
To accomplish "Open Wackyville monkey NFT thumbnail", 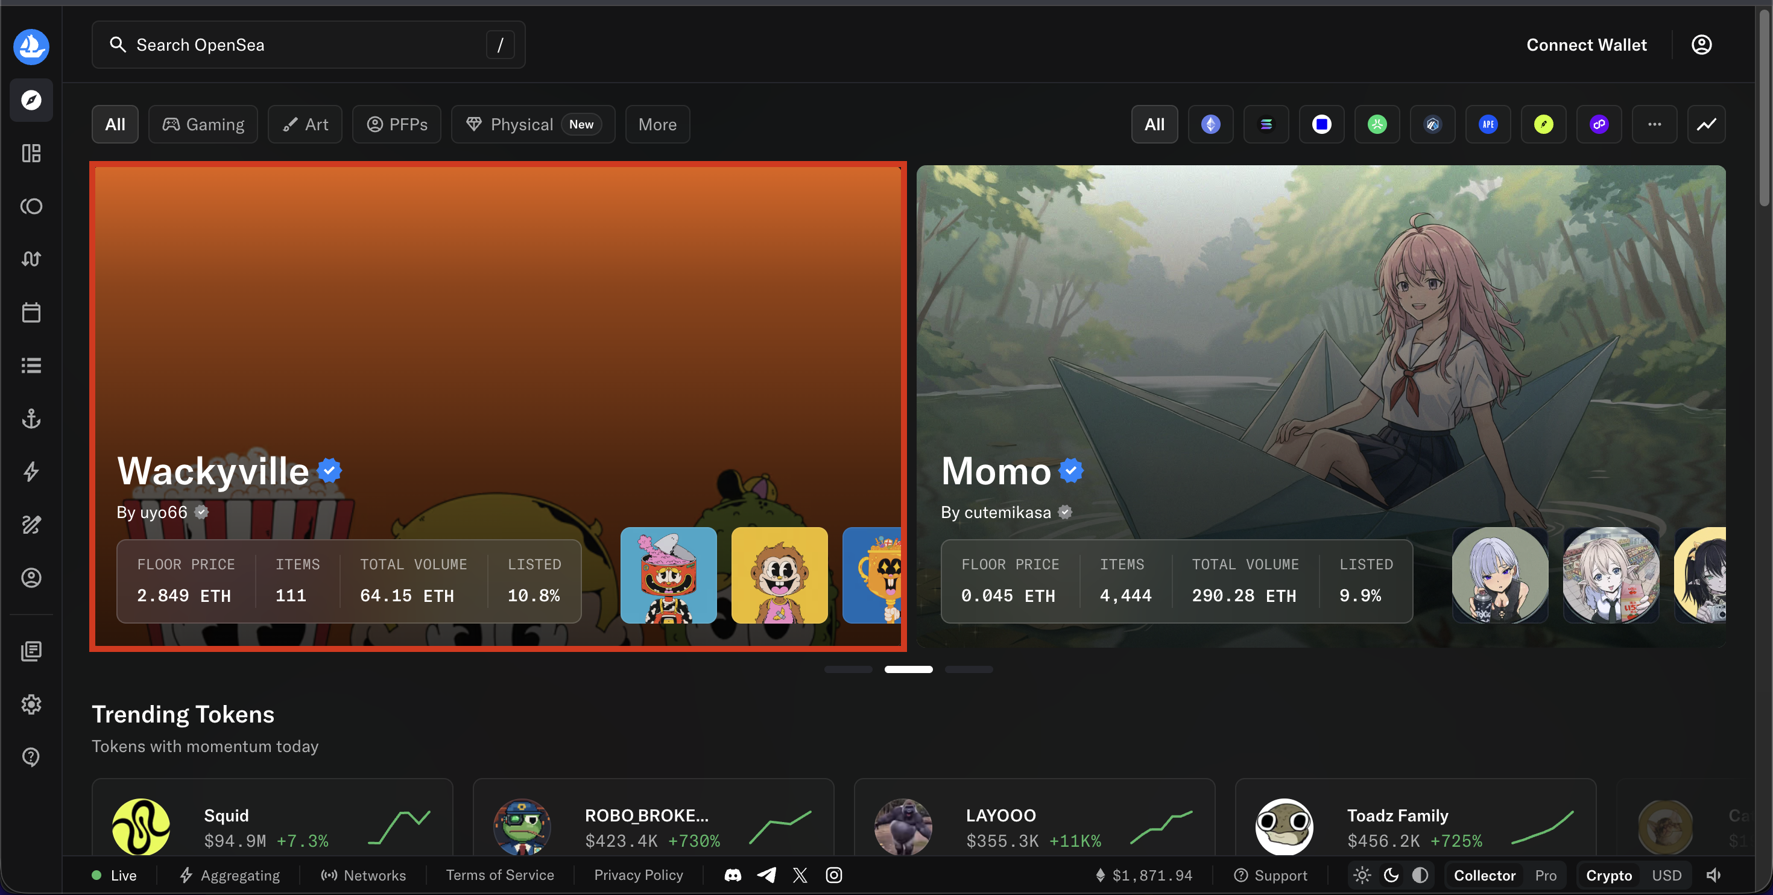I will [x=779, y=575].
